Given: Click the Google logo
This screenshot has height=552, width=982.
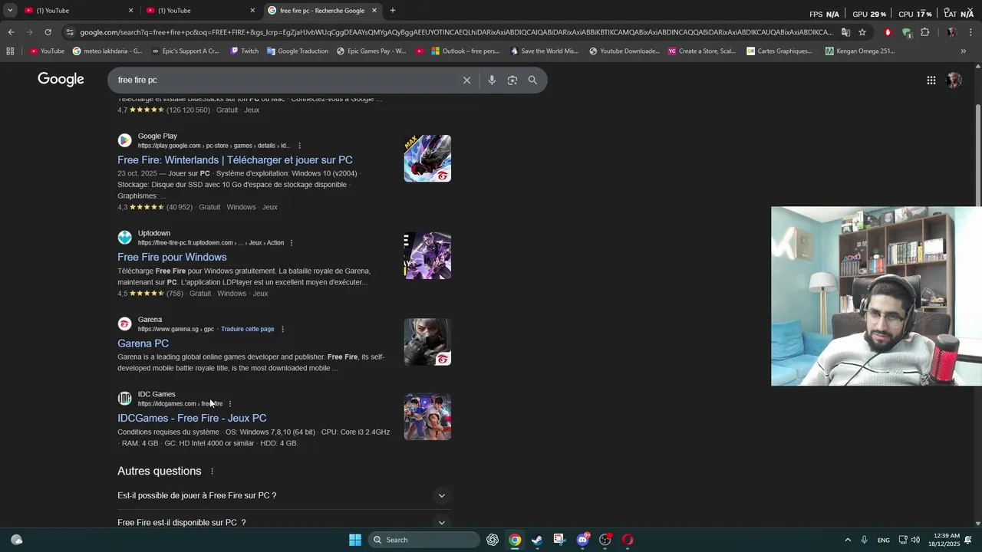Looking at the screenshot, I should coord(61,80).
